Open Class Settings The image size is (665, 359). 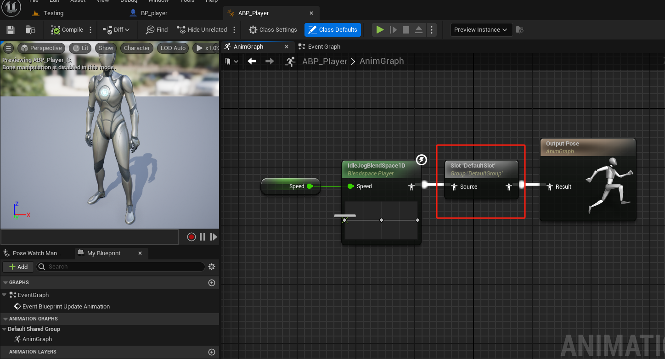pos(273,30)
